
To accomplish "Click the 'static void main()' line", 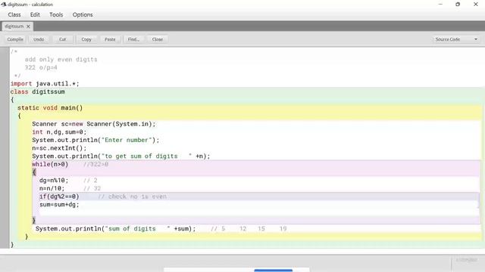I will 50,107.
